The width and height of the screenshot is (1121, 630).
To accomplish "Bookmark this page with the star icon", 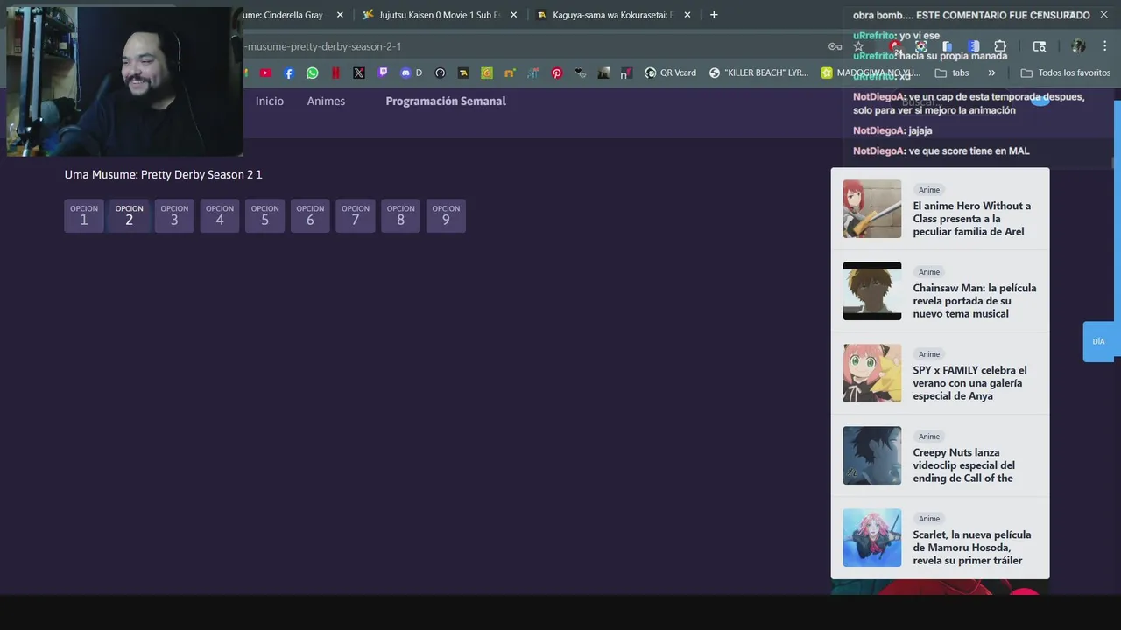I will point(858,46).
